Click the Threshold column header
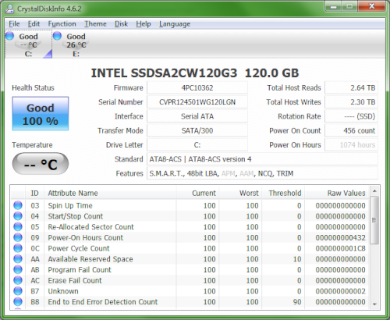The height and width of the screenshot is (320, 390). click(x=283, y=193)
